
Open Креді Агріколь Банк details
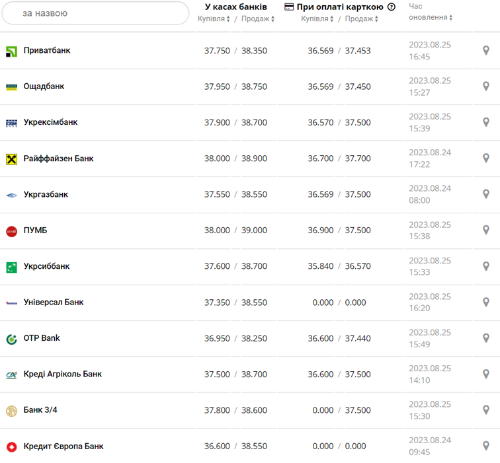click(63, 374)
